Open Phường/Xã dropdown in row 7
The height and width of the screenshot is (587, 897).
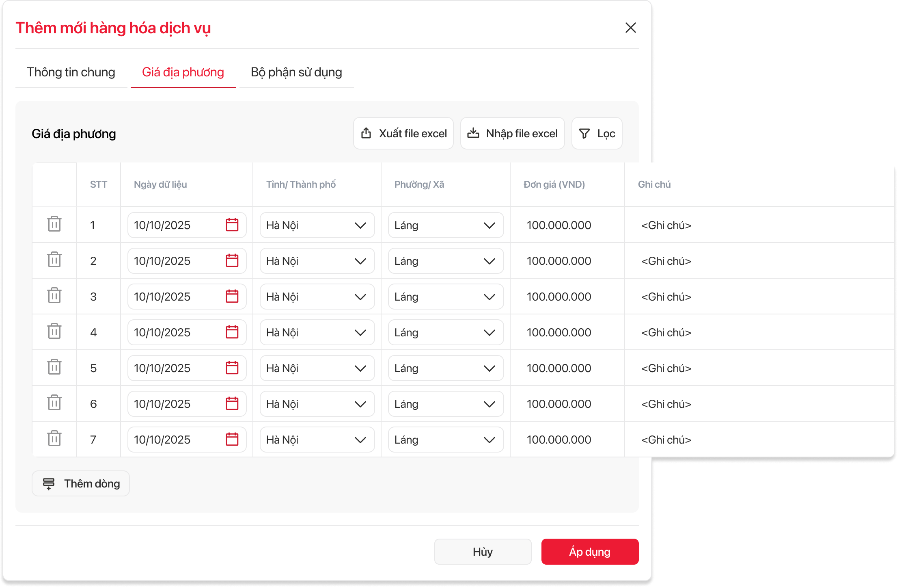[446, 440]
